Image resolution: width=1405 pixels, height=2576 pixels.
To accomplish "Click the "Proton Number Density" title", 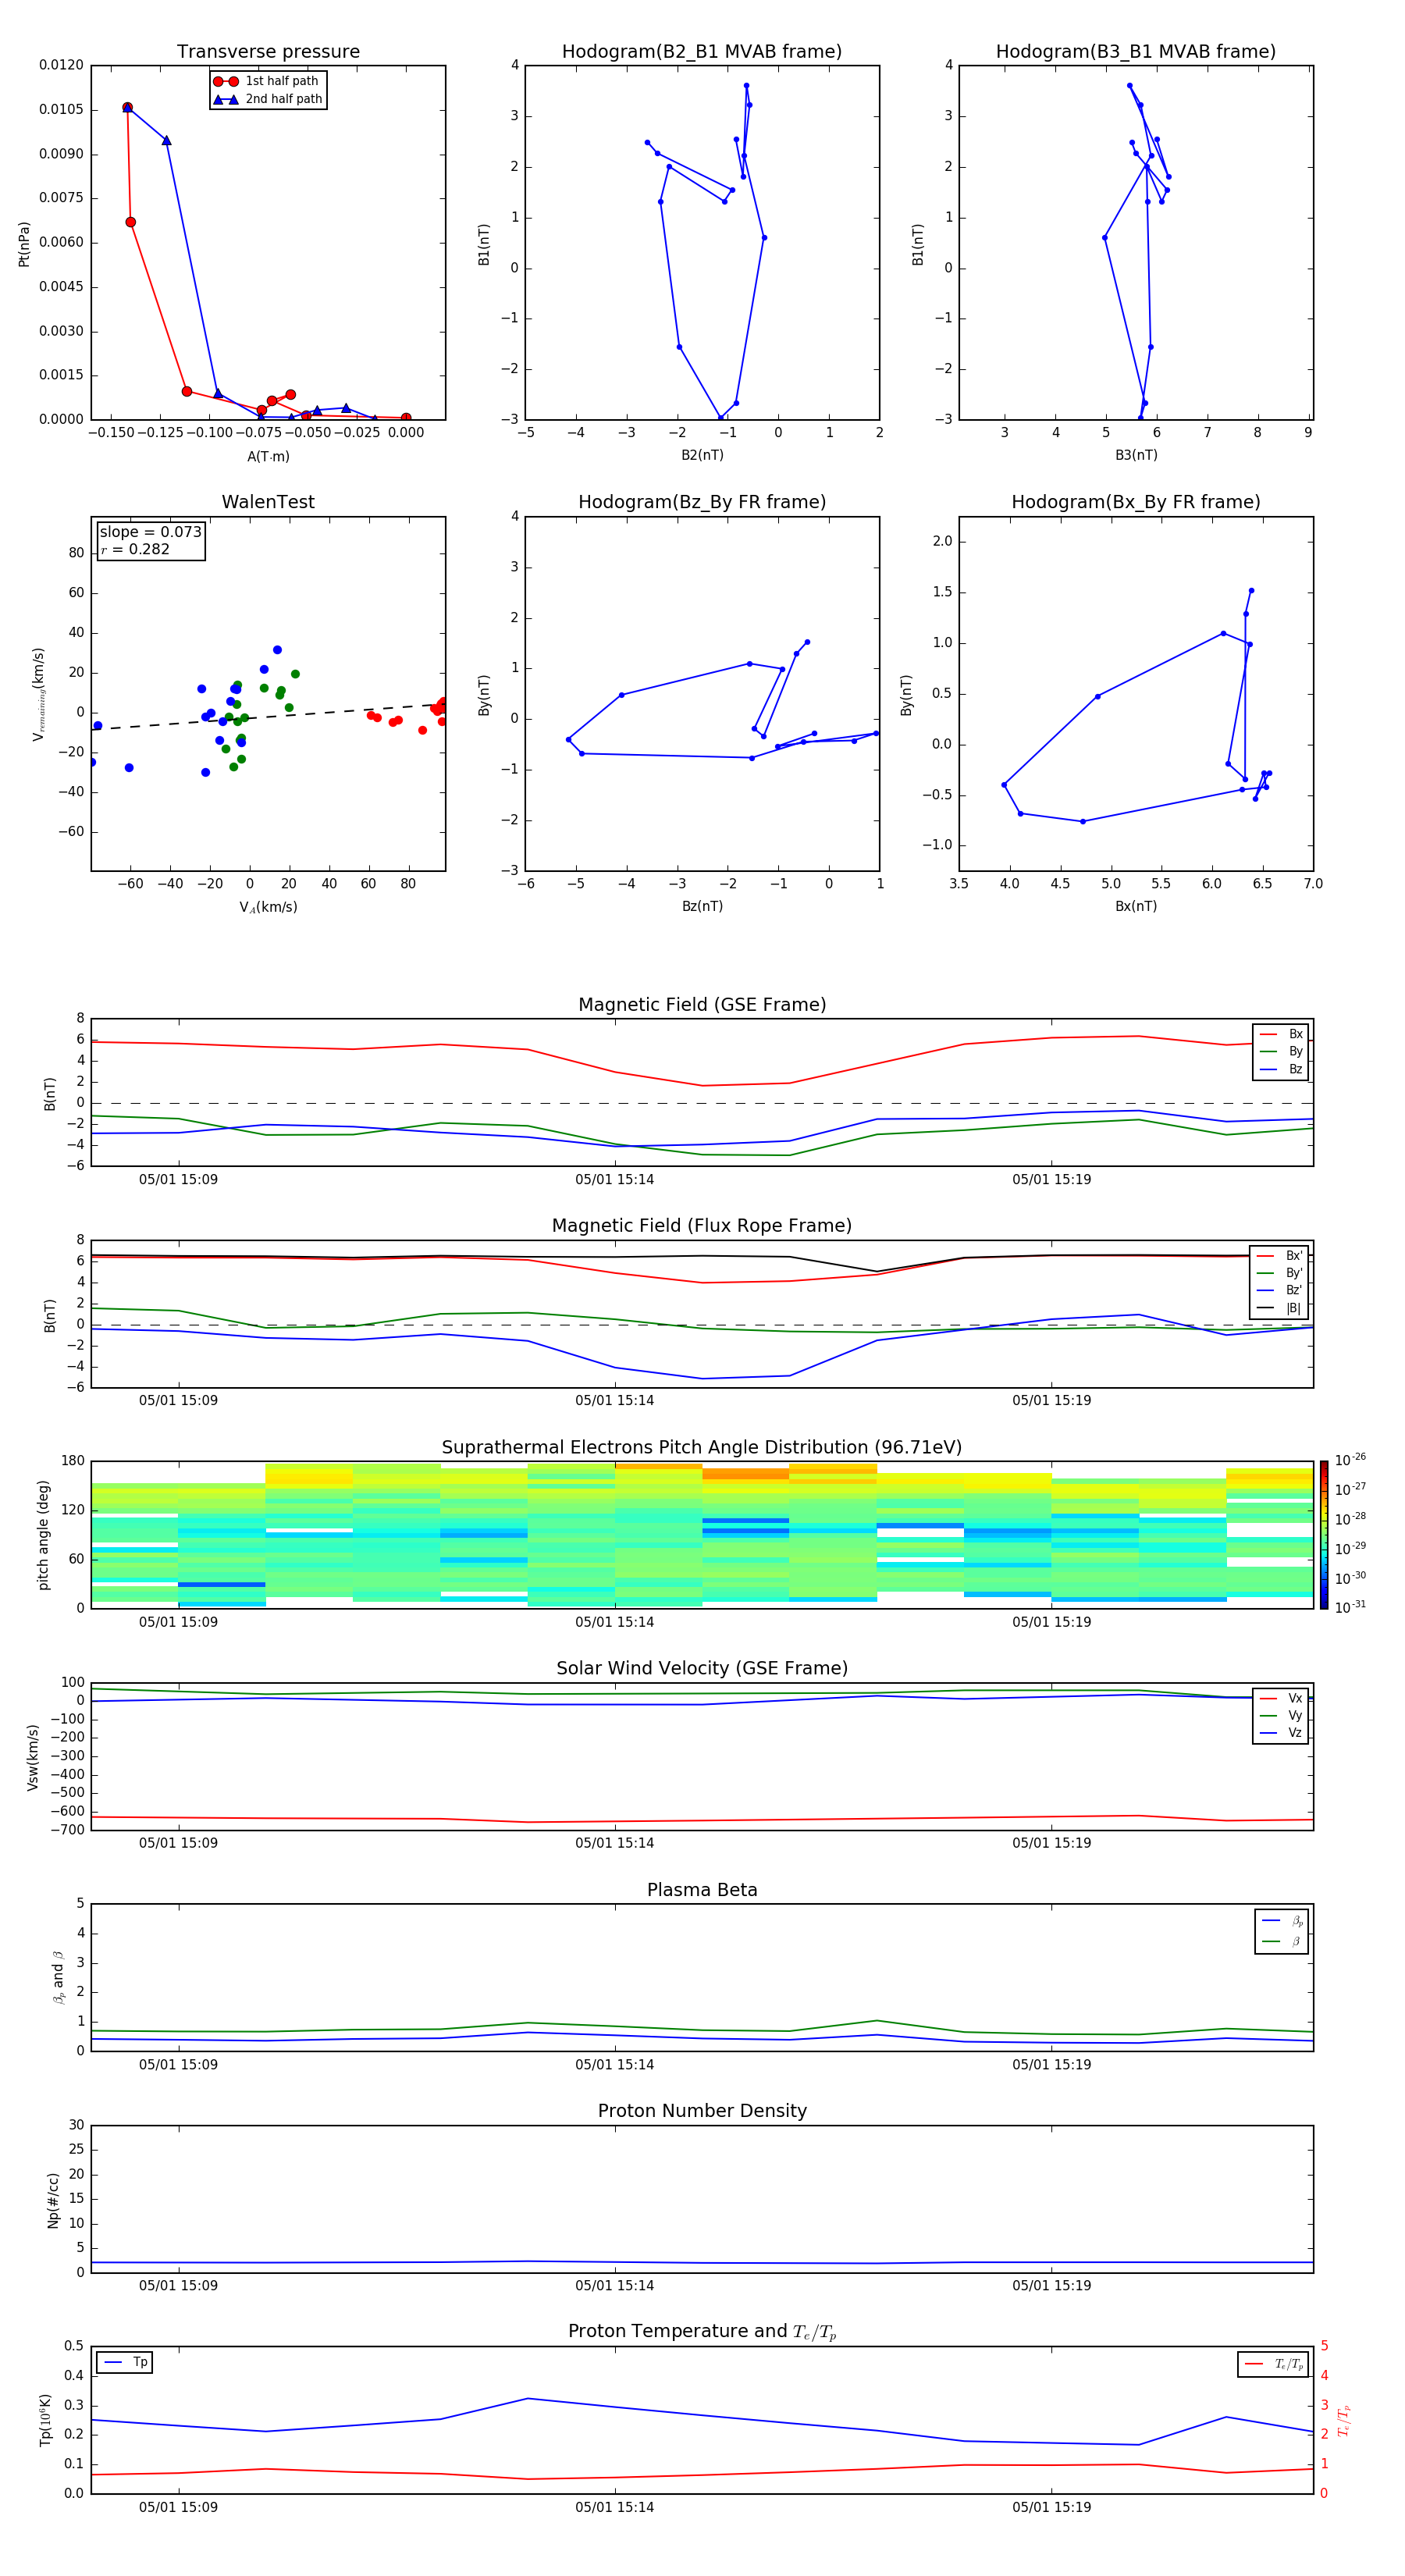I will 702,2111.
